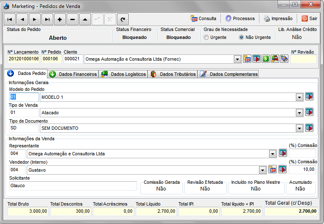
Task: Select the Não Urgente radio button
Action: (241, 37)
